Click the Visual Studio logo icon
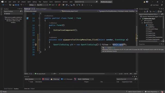 [2, 2]
